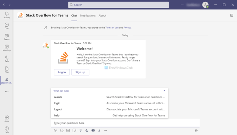Switch to the Notifications tab

[x=88, y=16]
